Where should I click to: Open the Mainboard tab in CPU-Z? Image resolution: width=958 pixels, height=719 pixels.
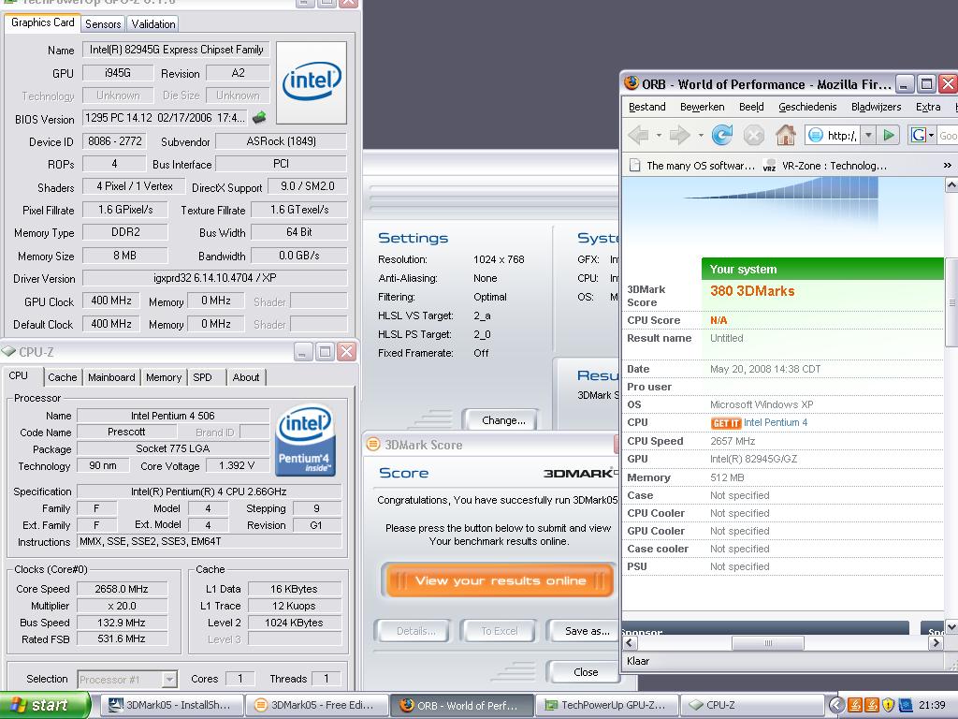coord(111,377)
